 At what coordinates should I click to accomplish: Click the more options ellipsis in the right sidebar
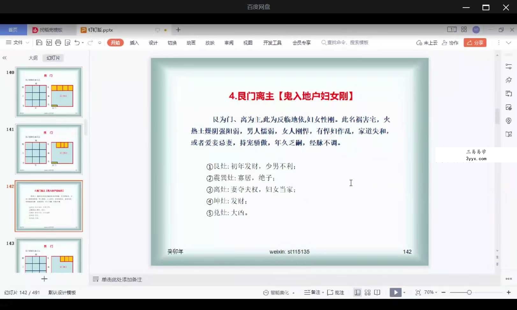coord(509,279)
